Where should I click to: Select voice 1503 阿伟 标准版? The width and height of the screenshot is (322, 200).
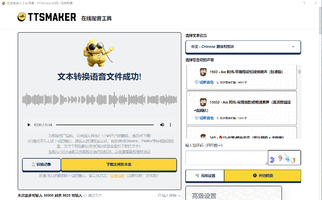point(242,77)
